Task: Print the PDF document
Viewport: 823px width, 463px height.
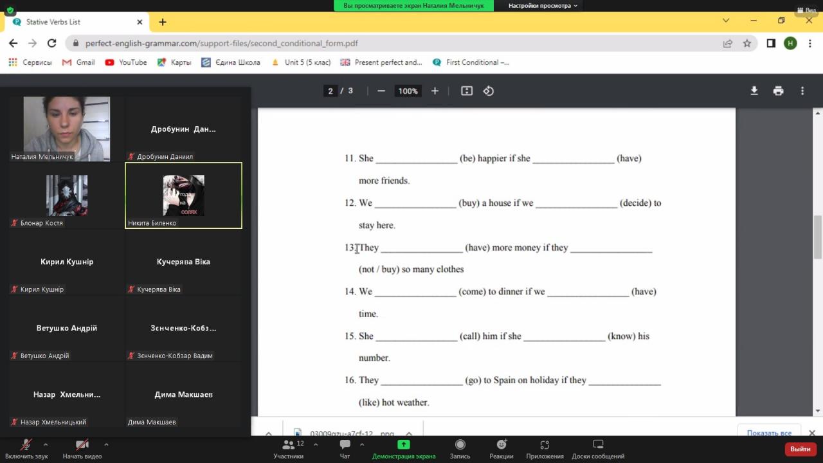Action: 778,91
